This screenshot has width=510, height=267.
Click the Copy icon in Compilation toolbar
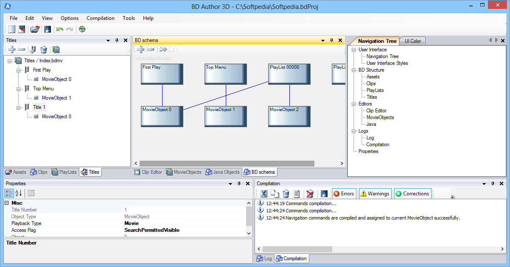point(275,194)
